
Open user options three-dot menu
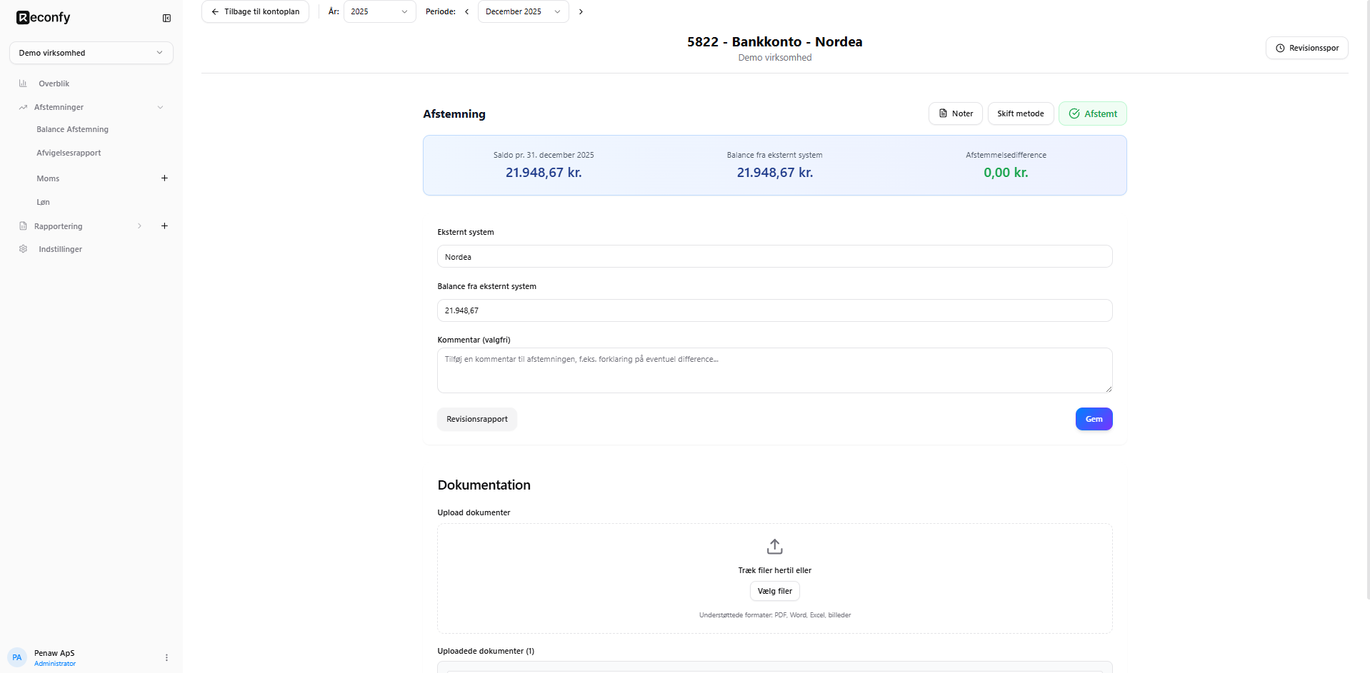[x=166, y=657]
